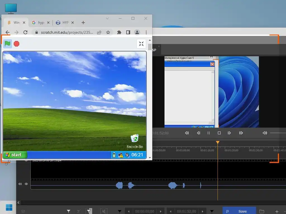This screenshot has height=214, width=286.
Task: Bookmark this page with the star
Action: click(x=108, y=32)
